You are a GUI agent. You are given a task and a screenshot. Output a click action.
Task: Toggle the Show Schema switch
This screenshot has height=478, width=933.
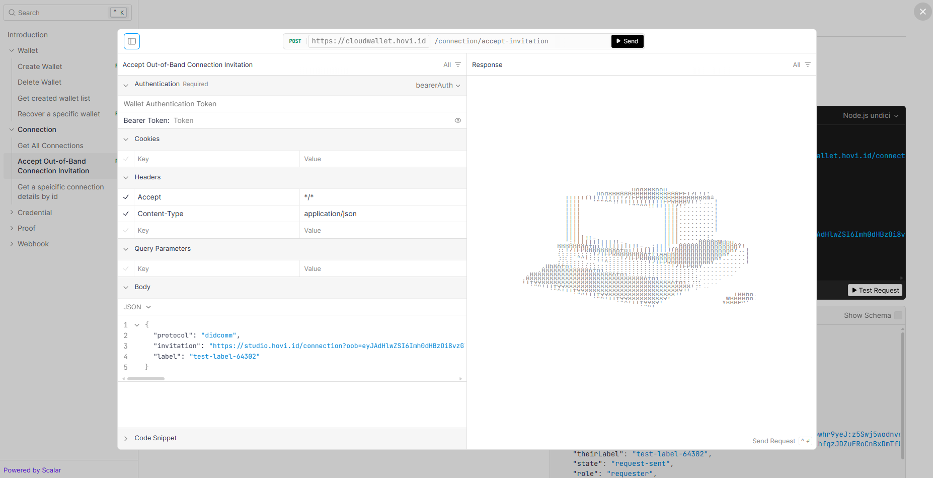click(x=898, y=315)
